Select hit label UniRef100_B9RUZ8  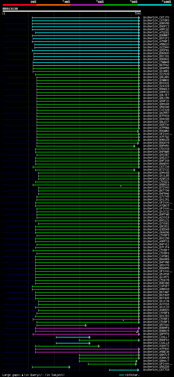(x=156, y=140)
